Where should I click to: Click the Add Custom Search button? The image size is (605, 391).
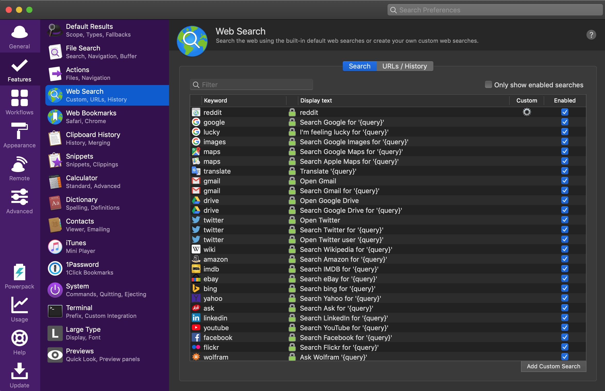click(x=553, y=366)
